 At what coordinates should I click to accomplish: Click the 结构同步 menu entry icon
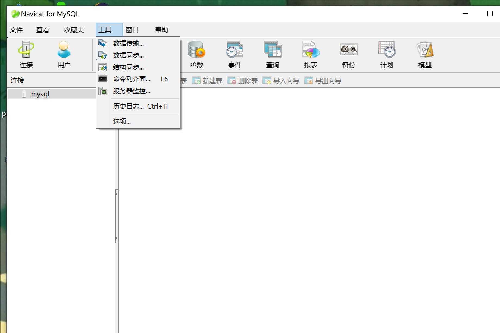(103, 67)
